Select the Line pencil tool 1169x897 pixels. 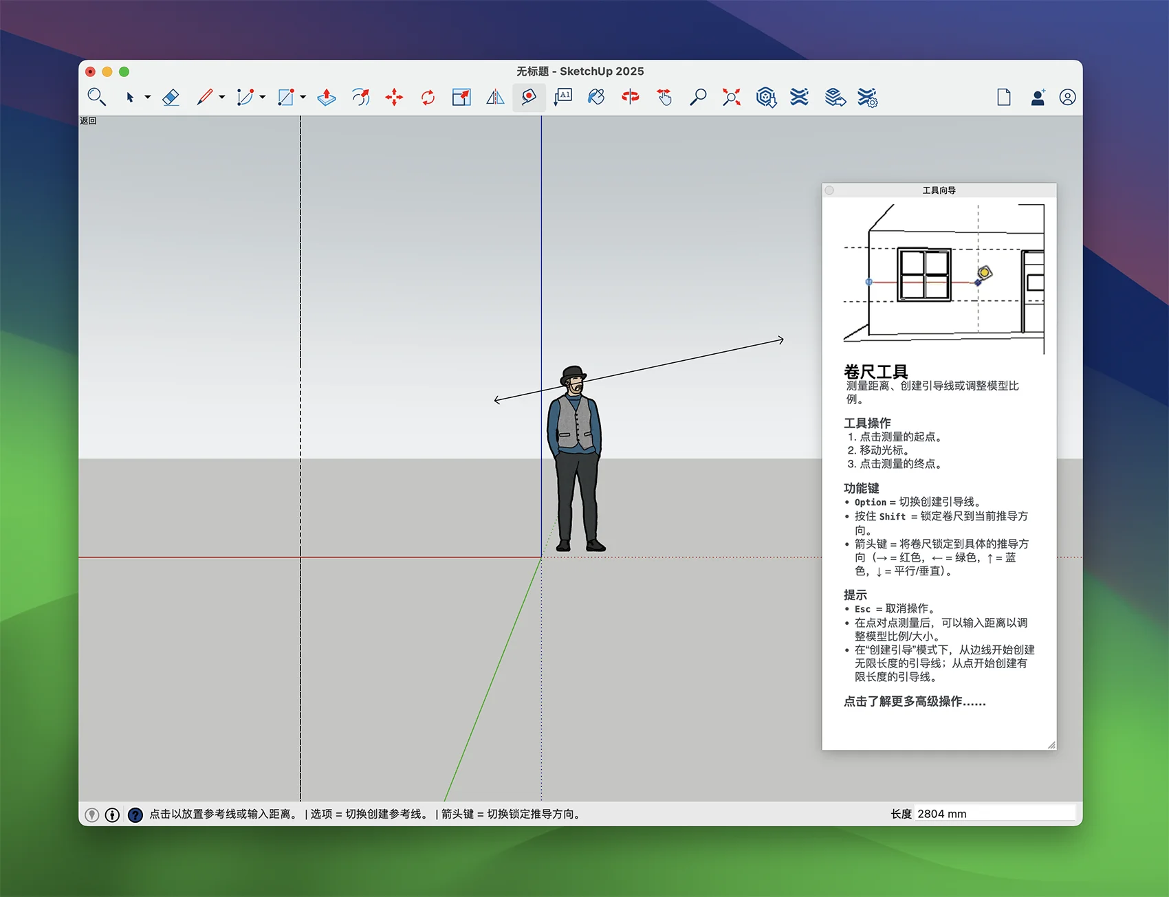(204, 97)
